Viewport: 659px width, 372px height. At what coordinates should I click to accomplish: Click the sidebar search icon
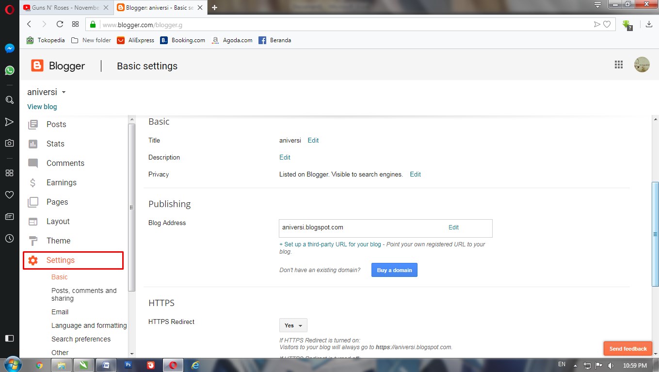pyautogui.click(x=9, y=100)
